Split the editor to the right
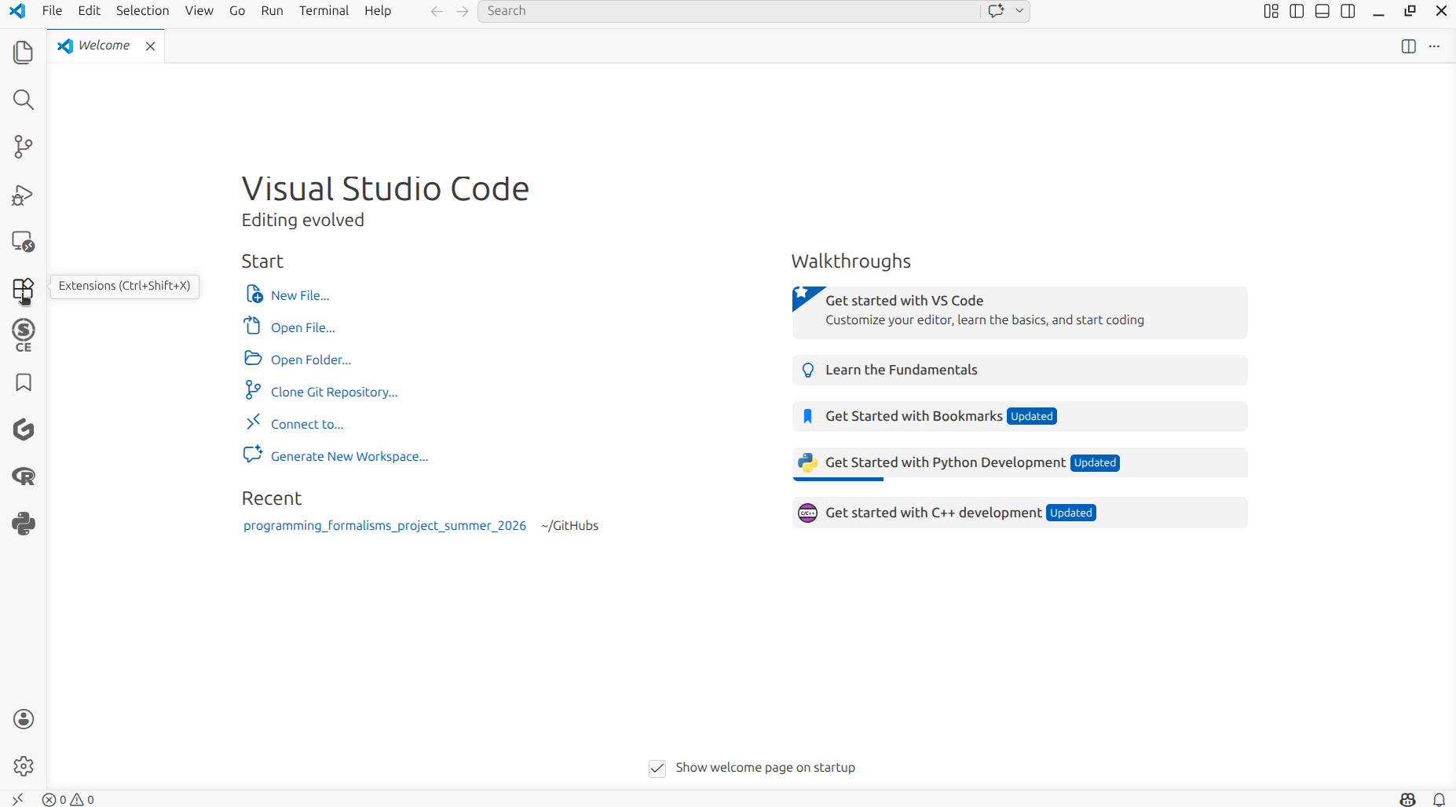The image size is (1456, 807). coord(1408,46)
